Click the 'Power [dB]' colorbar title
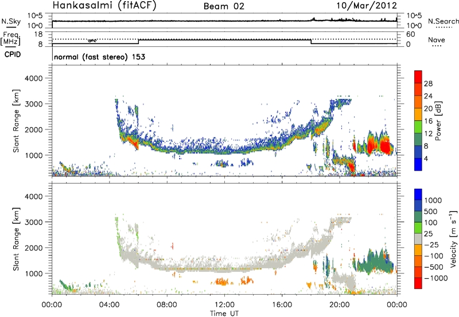The height and width of the screenshot is (317, 459). (x=438, y=121)
